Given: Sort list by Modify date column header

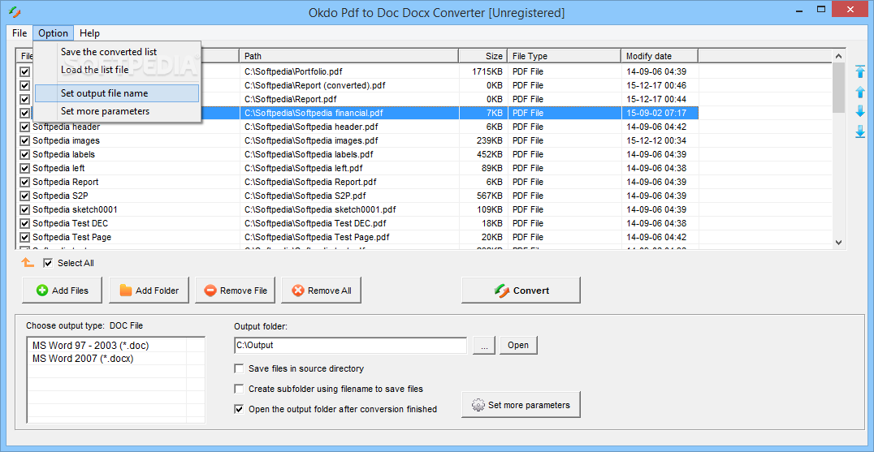Looking at the screenshot, I should click(660, 56).
